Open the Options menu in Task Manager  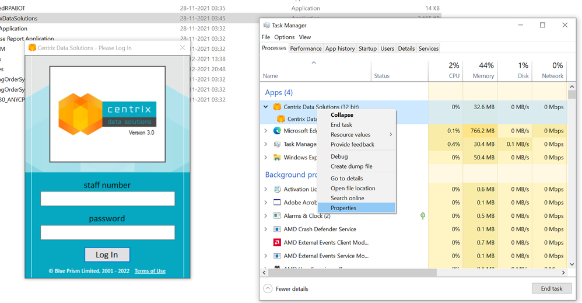pos(285,37)
